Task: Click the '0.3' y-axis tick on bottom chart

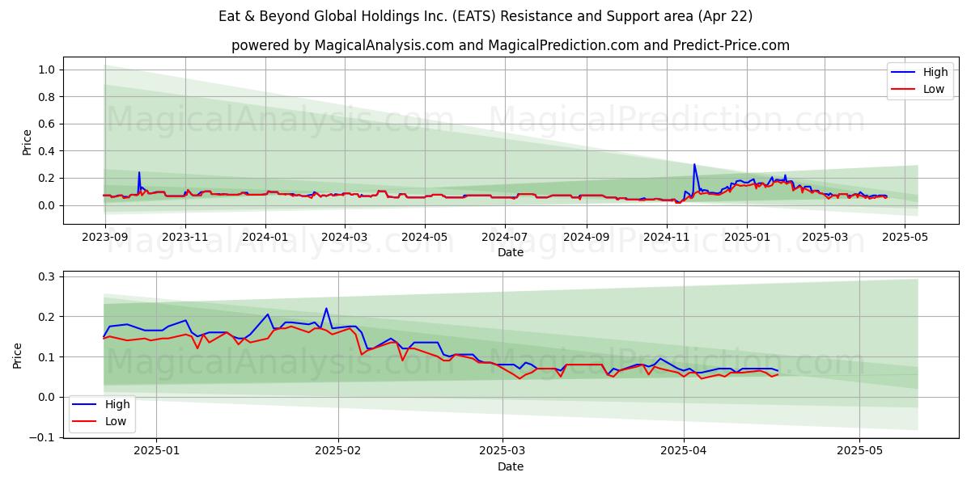Action: tap(47, 276)
